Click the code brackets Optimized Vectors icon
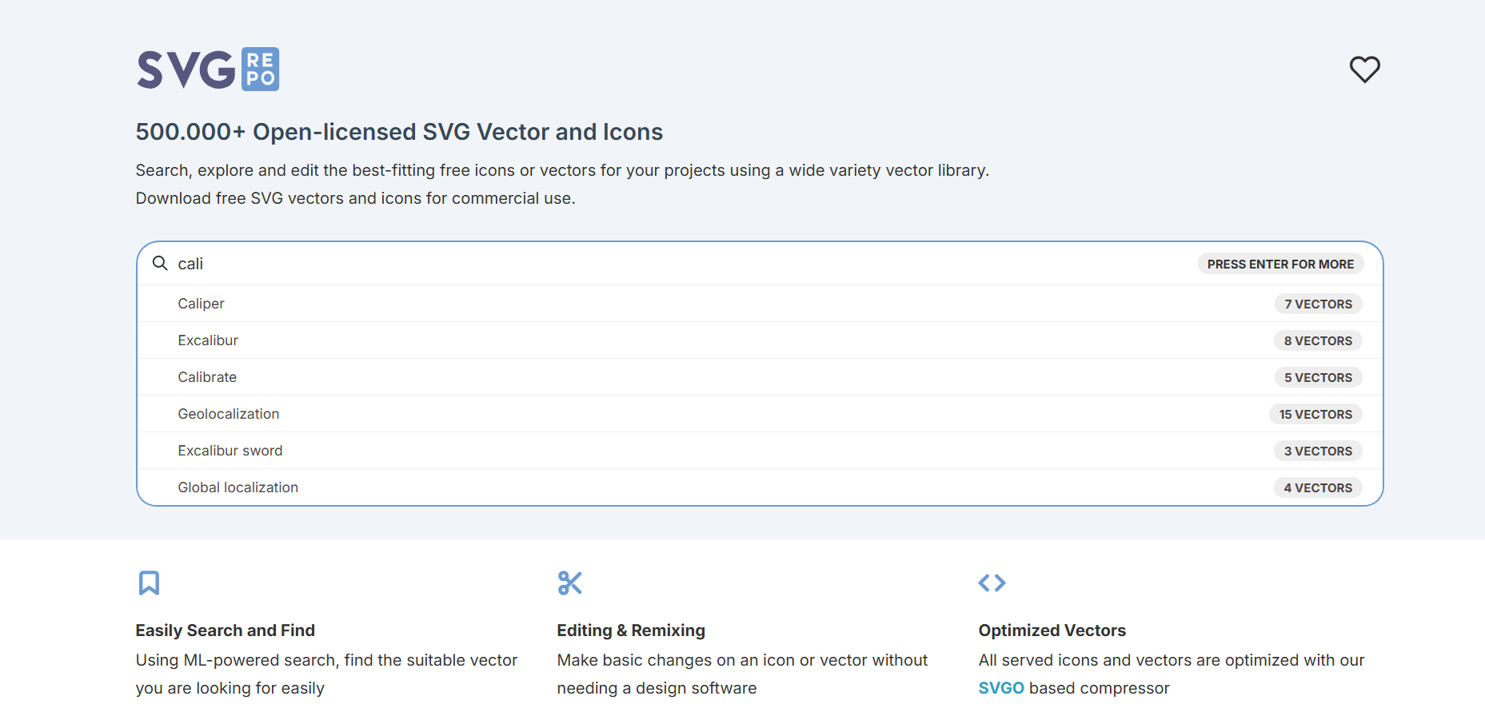 click(992, 583)
